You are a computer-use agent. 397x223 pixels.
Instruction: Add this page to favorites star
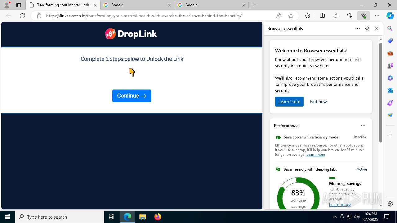pos(291,16)
